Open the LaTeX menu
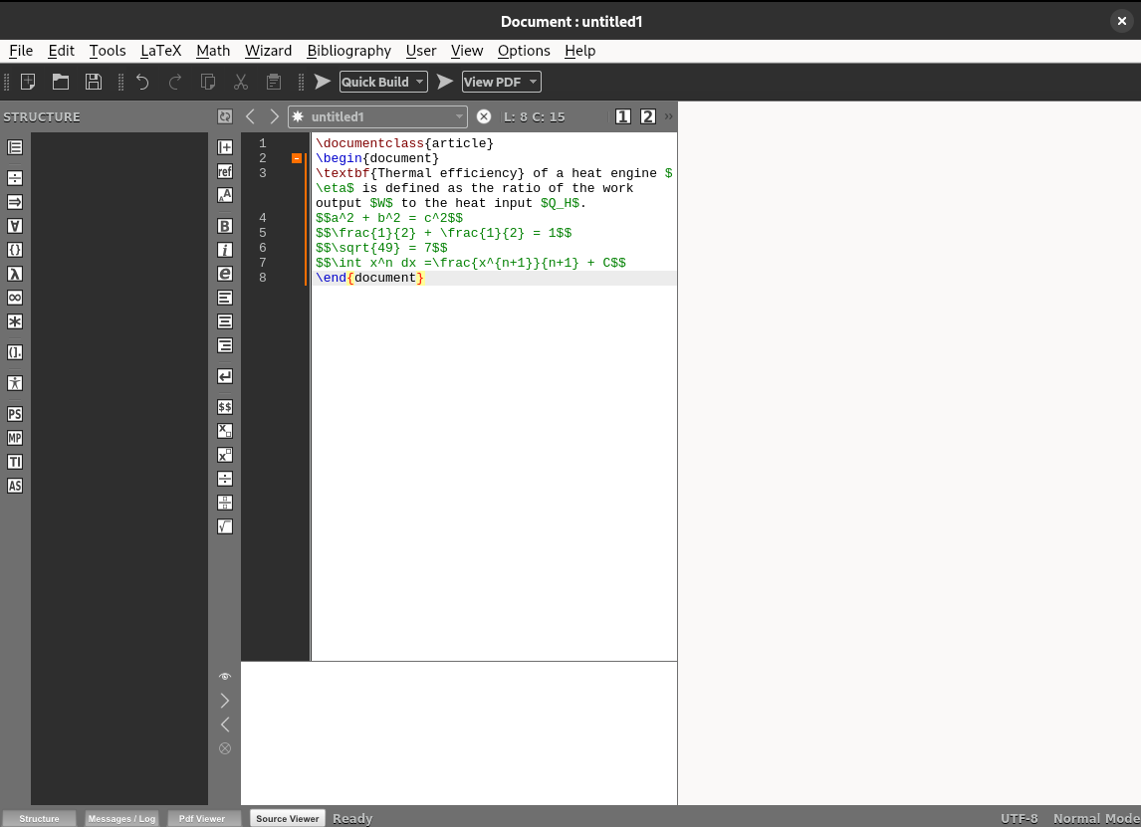The image size is (1141, 827). click(160, 51)
